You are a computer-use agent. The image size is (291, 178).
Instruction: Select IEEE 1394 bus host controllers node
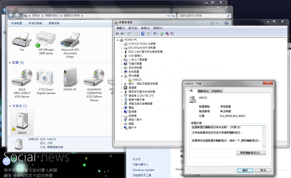[x=145, y=52]
